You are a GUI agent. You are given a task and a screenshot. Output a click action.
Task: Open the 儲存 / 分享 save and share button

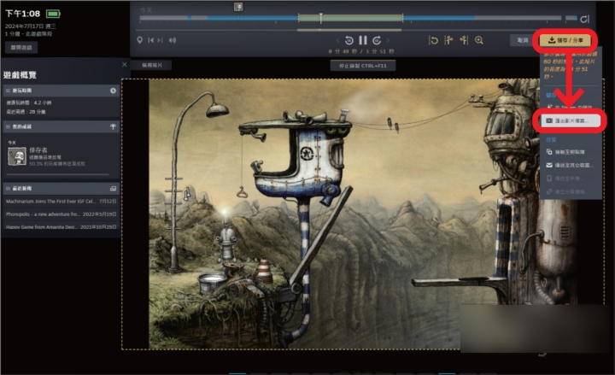(565, 40)
